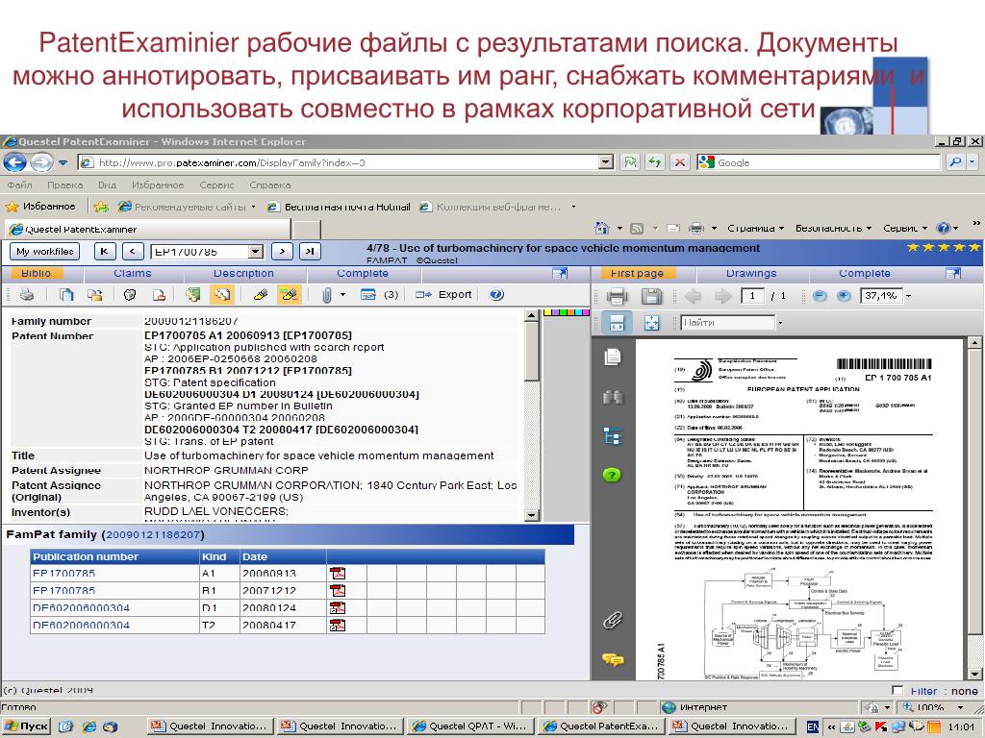The image size is (985, 738).
Task: Zoom in the PDF with plus button
Action: click(844, 296)
